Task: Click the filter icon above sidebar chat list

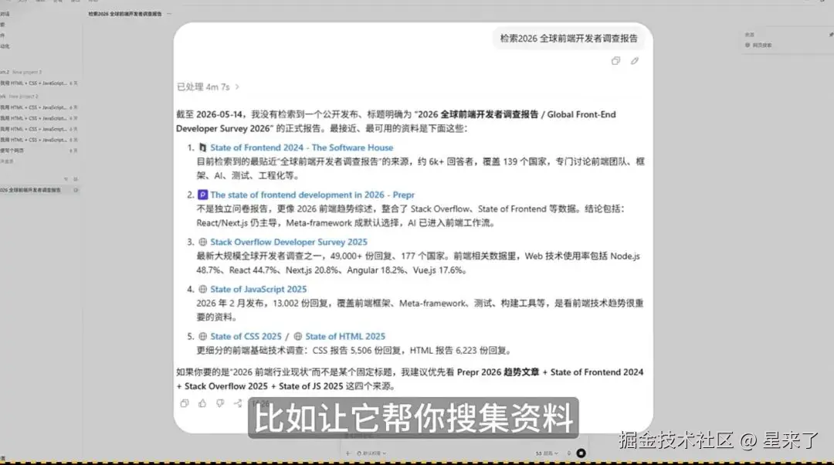Action: (x=66, y=179)
